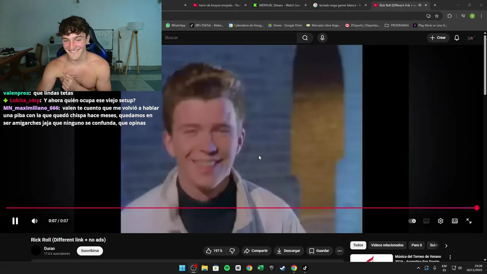Open YouTube notifications bell
Image resolution: width=487 pixels, height=274 pixels.
pos(457,38)
